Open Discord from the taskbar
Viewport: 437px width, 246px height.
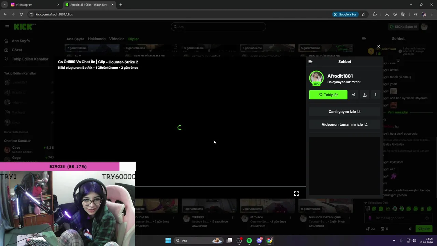coord(259,241)
